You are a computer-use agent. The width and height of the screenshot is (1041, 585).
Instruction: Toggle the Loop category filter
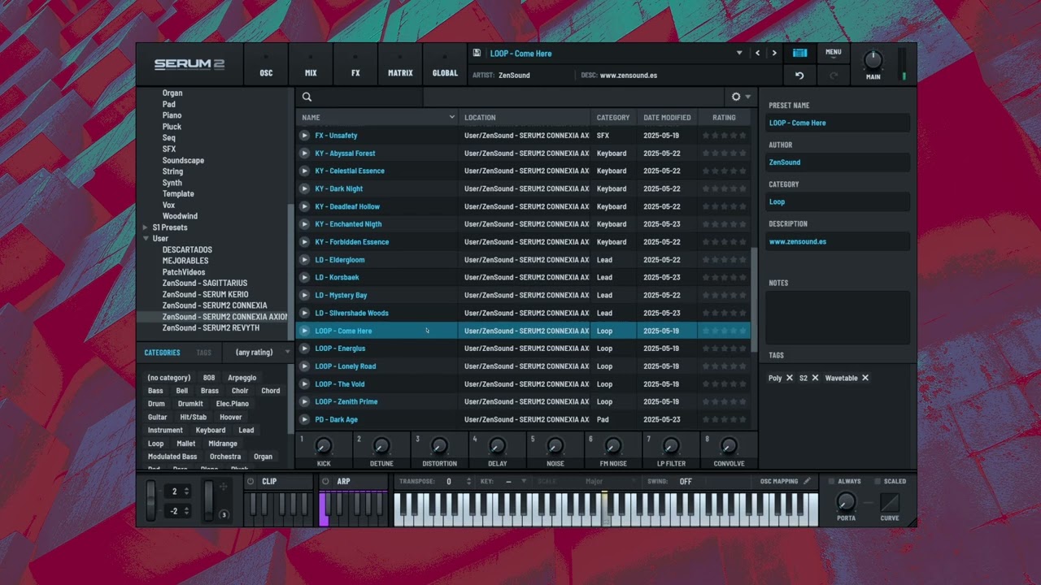click(x=155, y=444)
